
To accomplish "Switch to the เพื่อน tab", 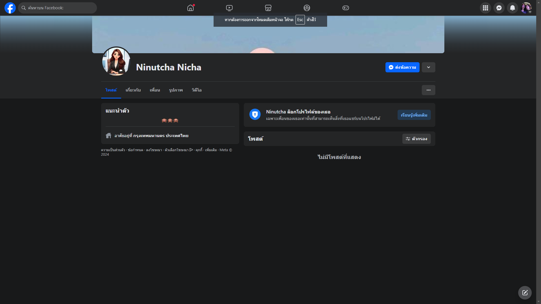I will click(155, 90).
